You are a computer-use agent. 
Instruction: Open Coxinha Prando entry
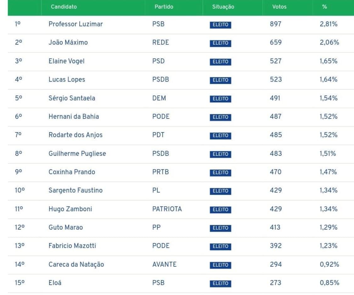point(72,172)
